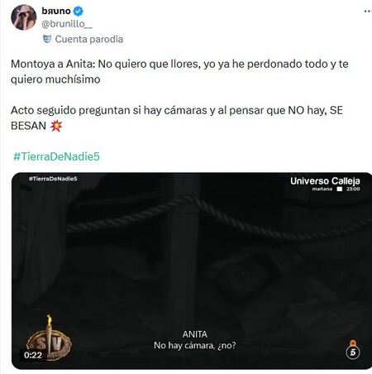
Task: Click the mañana 23:00 schedule indicator
Action: click(x=336, y=189)
